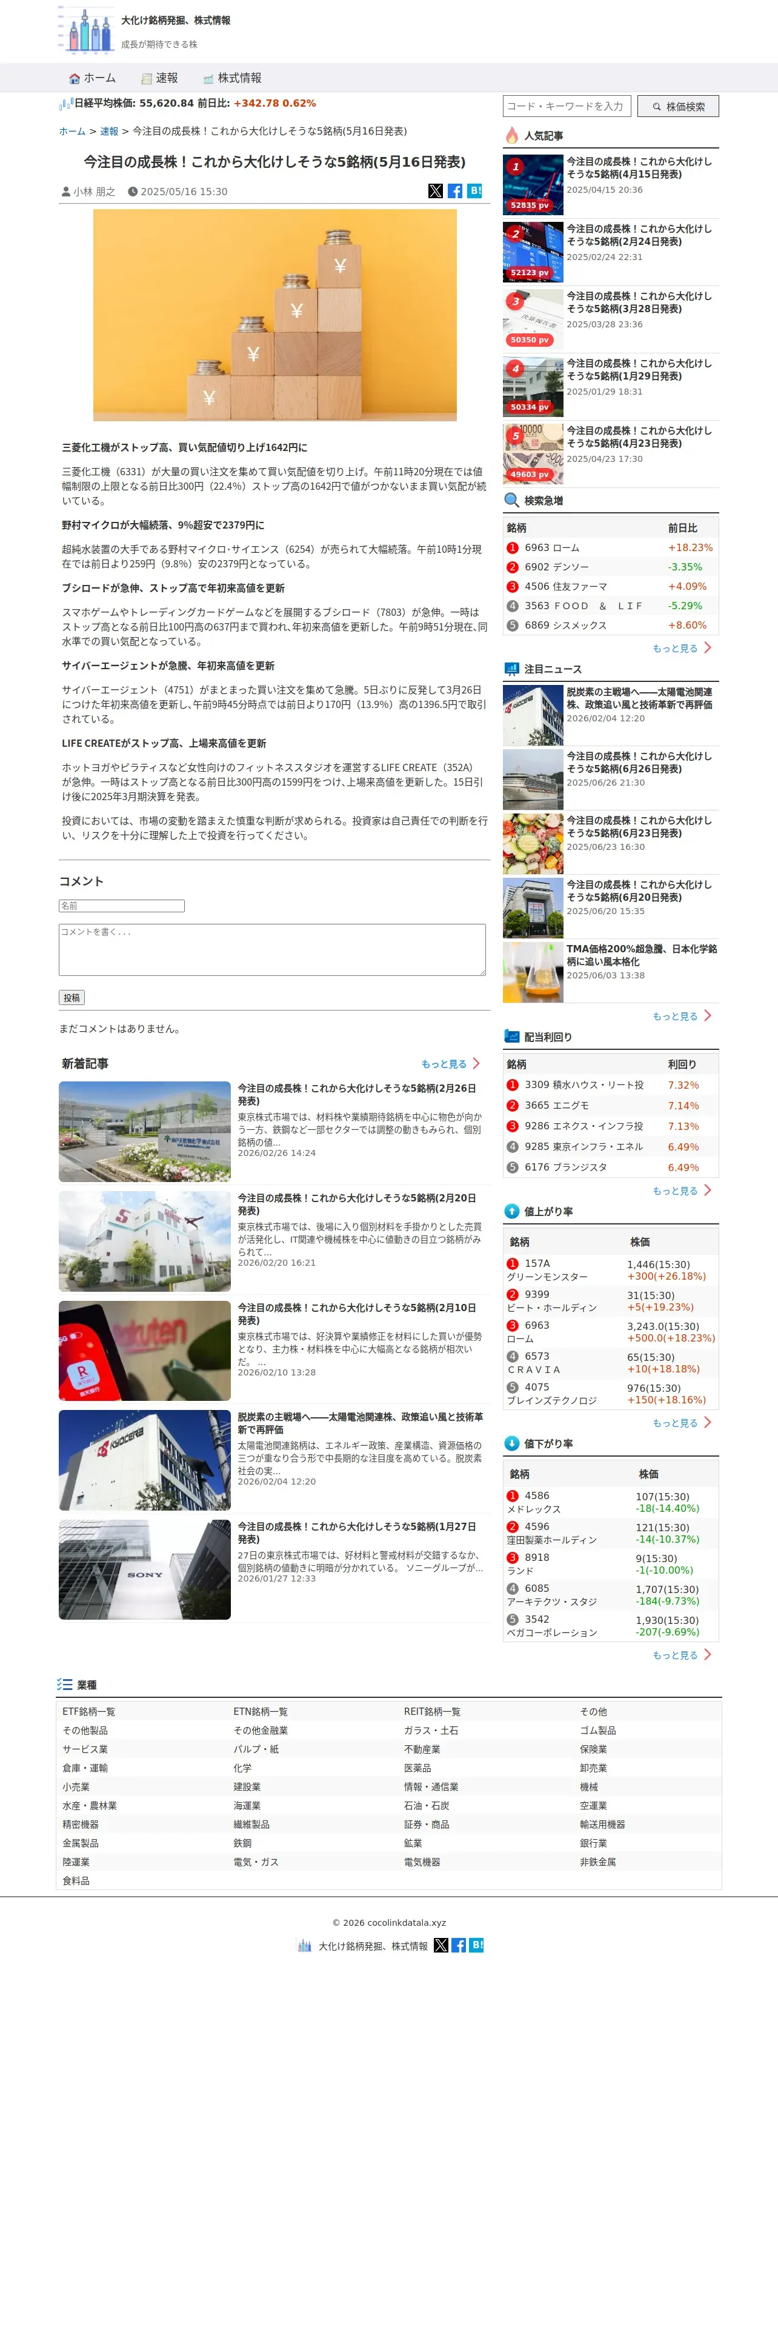Open TMA価格200%超急騰 news article
This screenshot has height=2335, width=778.
[x=641, y=955]
